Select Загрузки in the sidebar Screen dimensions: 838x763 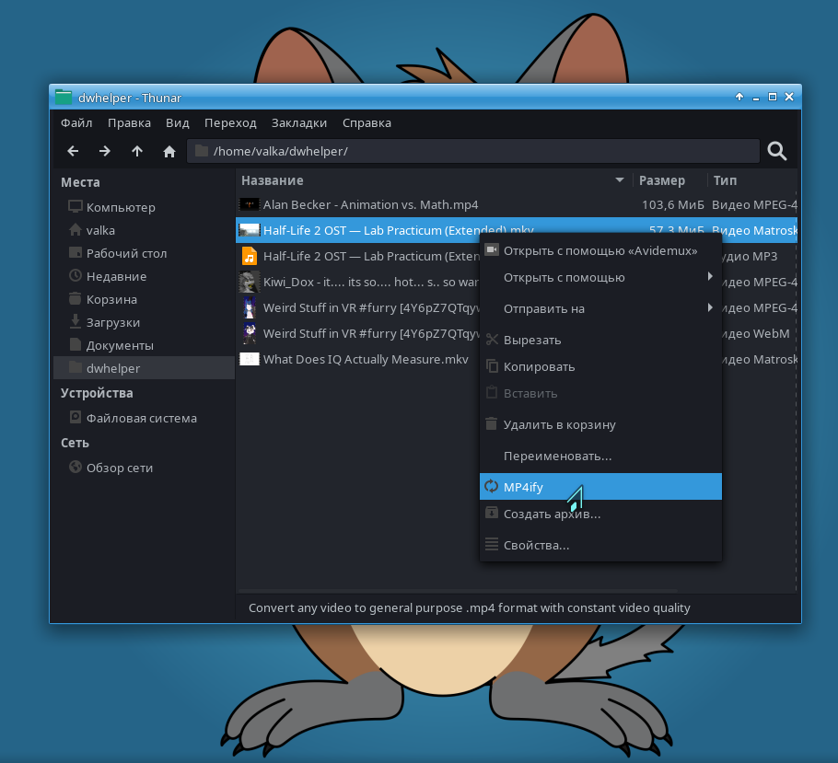point(144,322)
